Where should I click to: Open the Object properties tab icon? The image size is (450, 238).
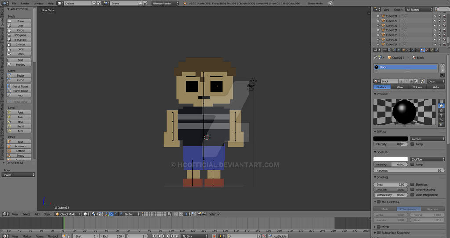pyautogui.click(x=403, y=50)
